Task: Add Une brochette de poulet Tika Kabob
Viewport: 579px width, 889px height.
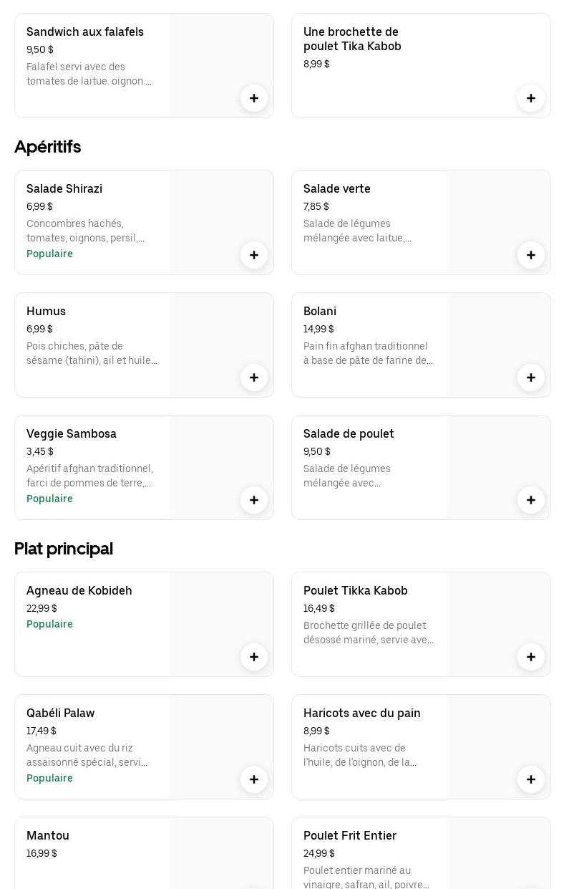Action: (x=531, y=98)
